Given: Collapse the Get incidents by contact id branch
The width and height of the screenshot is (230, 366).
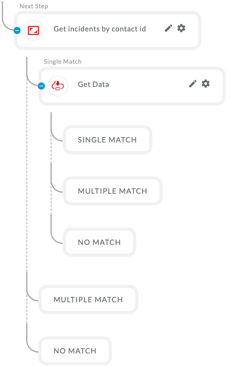Looking at the screenshot, I should point(17,30).
